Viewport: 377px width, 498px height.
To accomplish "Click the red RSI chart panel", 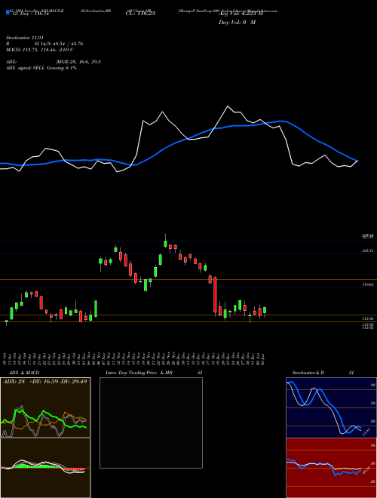I will [331, 468].
